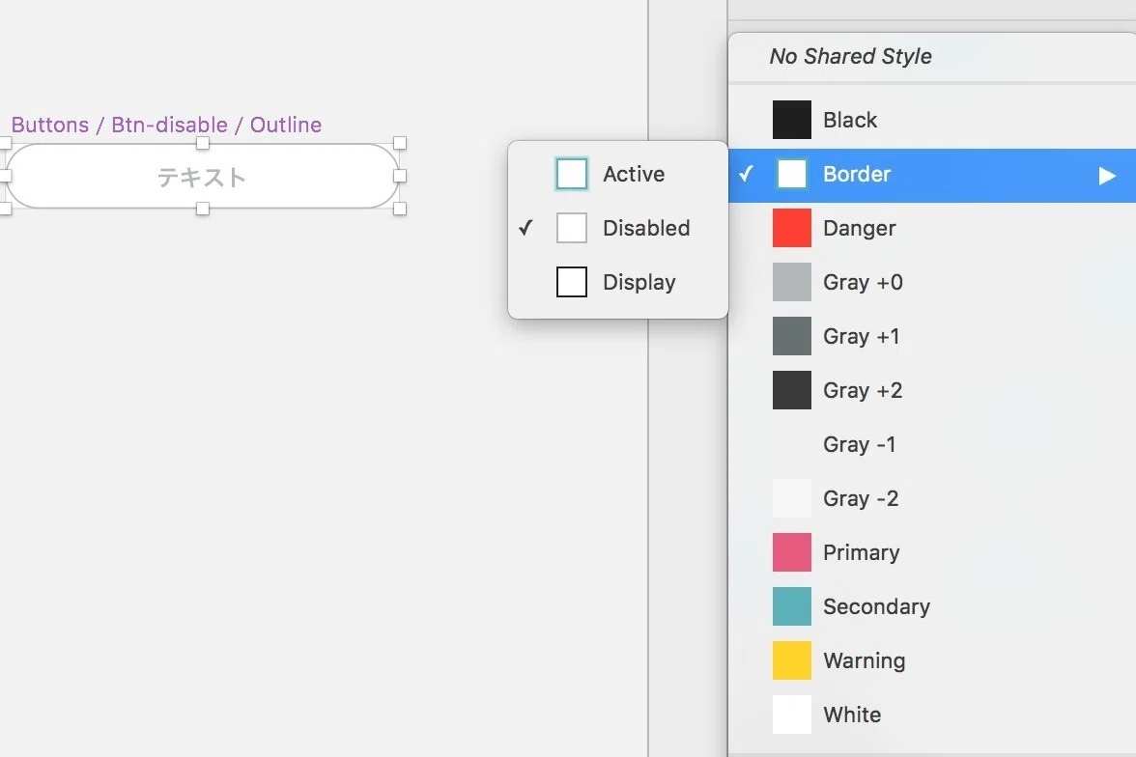
Task: Click the dark Gray +2 swatch
Action: 792,390
